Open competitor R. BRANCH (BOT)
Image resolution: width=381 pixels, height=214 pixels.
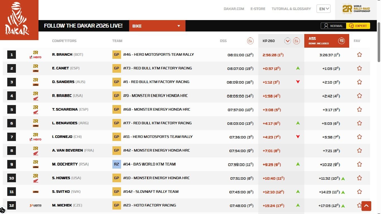pyautogui.click(x=67, y=55)
